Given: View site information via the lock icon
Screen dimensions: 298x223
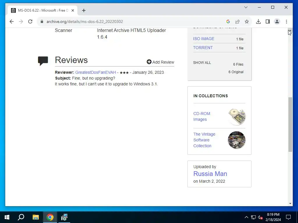Looking at the screenshot, I should [x=42, y=21].
